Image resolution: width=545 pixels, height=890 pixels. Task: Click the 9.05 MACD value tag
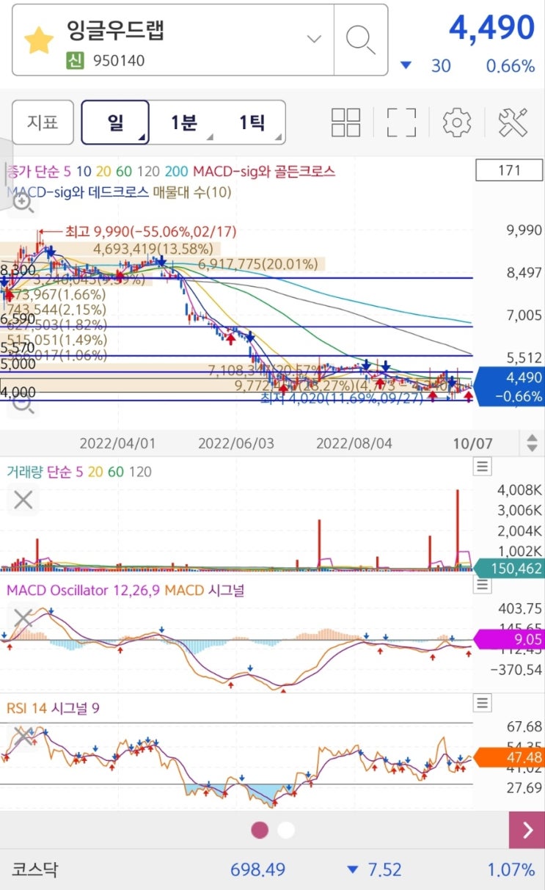point(510,639)
